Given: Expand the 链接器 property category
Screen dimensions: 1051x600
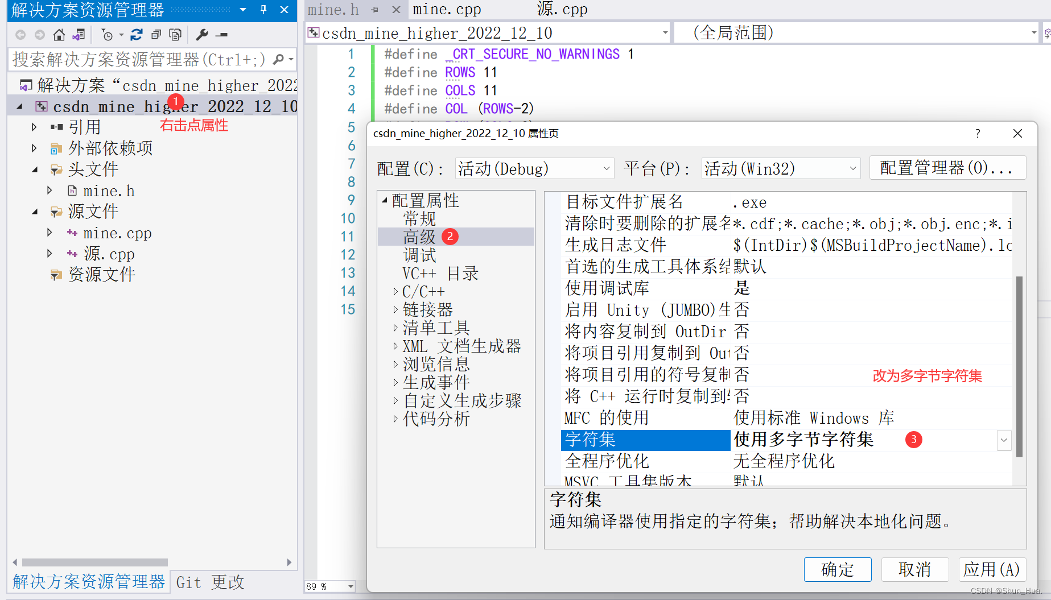Looking at the screenshot, I should [395, 310].
